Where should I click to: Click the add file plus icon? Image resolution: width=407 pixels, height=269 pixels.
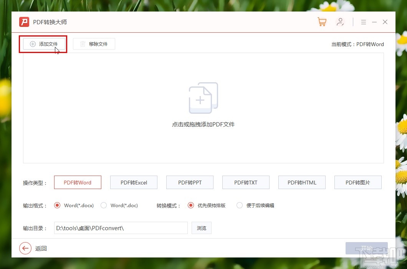click(32, 44)
